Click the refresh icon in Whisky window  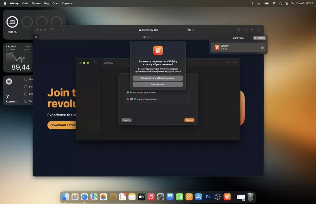[235, 63]
